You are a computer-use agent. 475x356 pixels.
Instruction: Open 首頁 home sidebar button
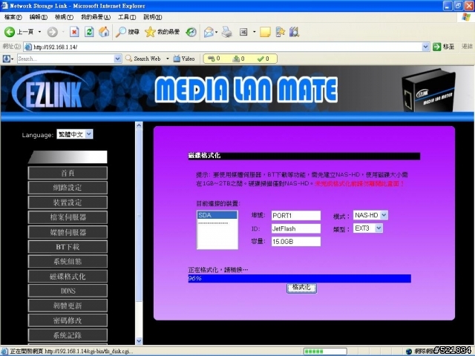coord(68,173)
